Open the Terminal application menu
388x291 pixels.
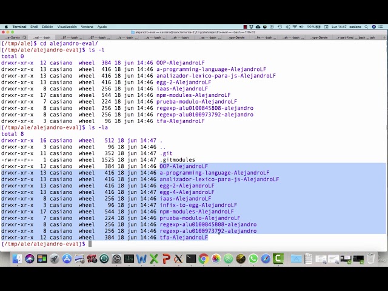pos(19,27)
